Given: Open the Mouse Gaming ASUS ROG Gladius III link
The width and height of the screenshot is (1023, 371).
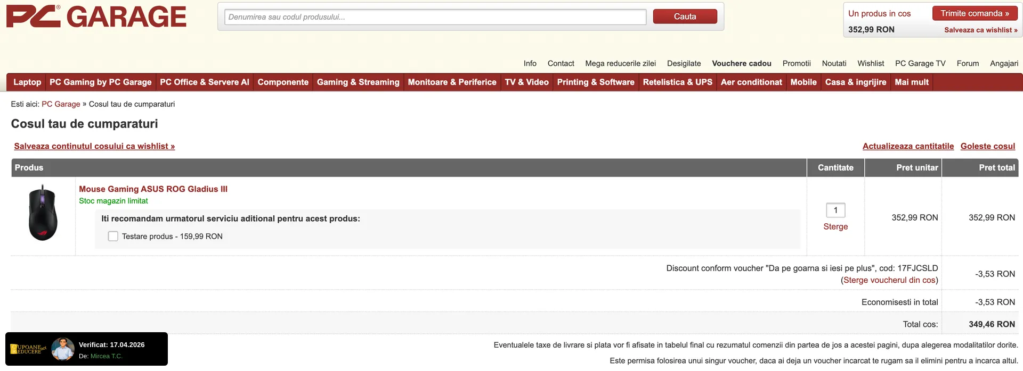Looking at the screenshot, I should click(x=153, y=189).
